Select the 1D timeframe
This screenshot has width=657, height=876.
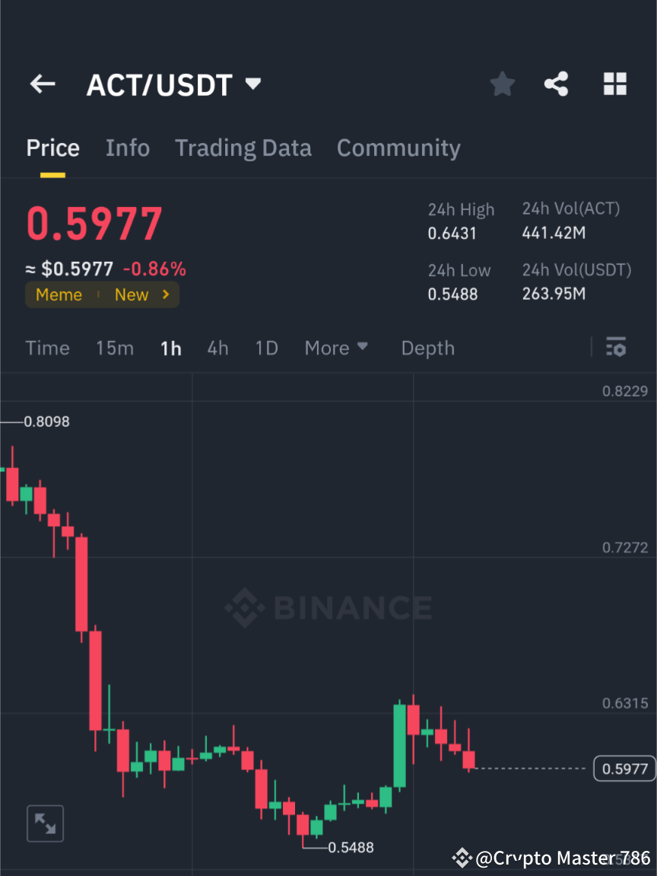pyautogui.click(x=267, y=348)
